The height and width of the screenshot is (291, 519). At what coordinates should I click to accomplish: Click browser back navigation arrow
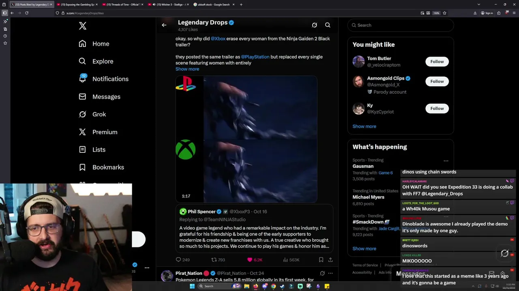12,13
